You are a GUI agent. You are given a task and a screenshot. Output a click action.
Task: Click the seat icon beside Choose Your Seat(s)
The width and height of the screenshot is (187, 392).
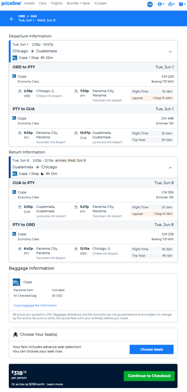click(16, 335)
